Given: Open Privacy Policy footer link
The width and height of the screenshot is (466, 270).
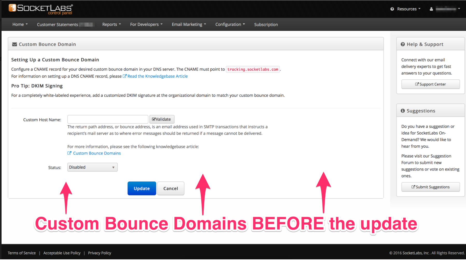Looking at the screenshot, I should pyautogui.click(x=100, y=253).
